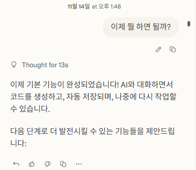The height and width of the screenshot is (170, 196).
Task: Reply using the curved arrow icon
Action: click(x=16, y=164)
